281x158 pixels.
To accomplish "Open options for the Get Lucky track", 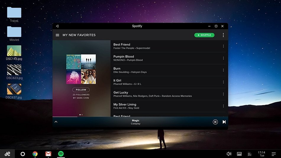I will click(x=223, y=94).
